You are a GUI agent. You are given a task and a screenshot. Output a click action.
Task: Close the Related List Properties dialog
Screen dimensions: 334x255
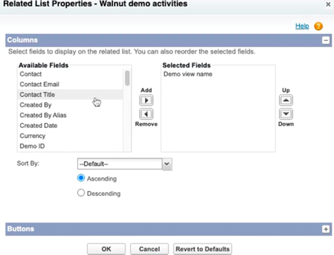(x=328, y=4)
